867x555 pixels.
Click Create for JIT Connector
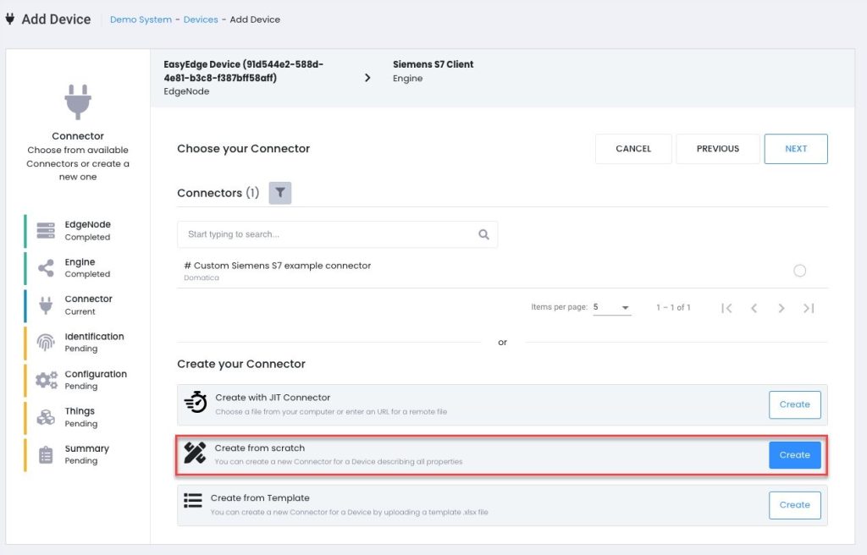coord(794,404)
